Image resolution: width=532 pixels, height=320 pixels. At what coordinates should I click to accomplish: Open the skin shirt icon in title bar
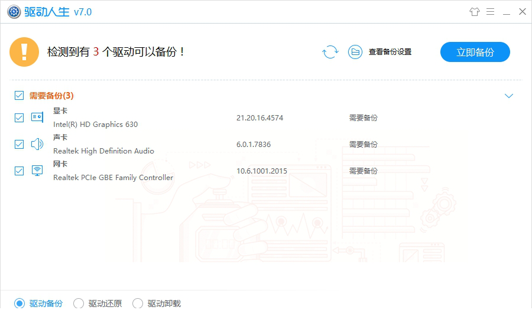(474, 12)
